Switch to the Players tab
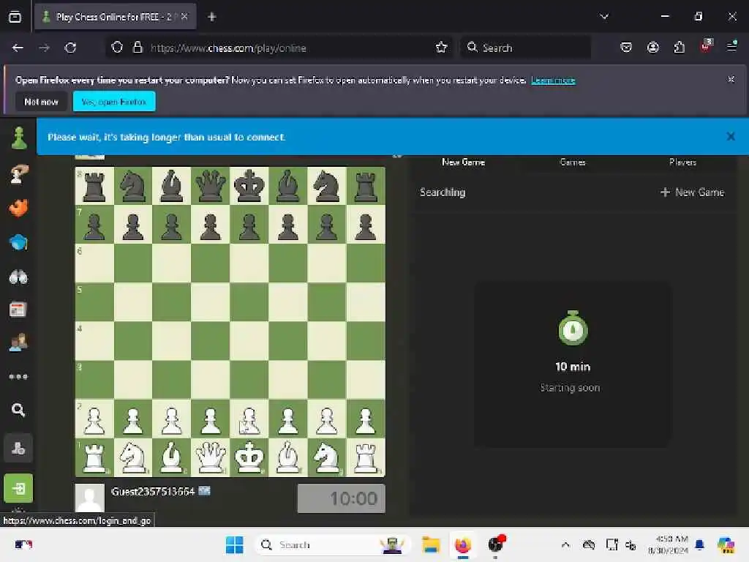This screenshot has height=562, width=749. [682, 162]
